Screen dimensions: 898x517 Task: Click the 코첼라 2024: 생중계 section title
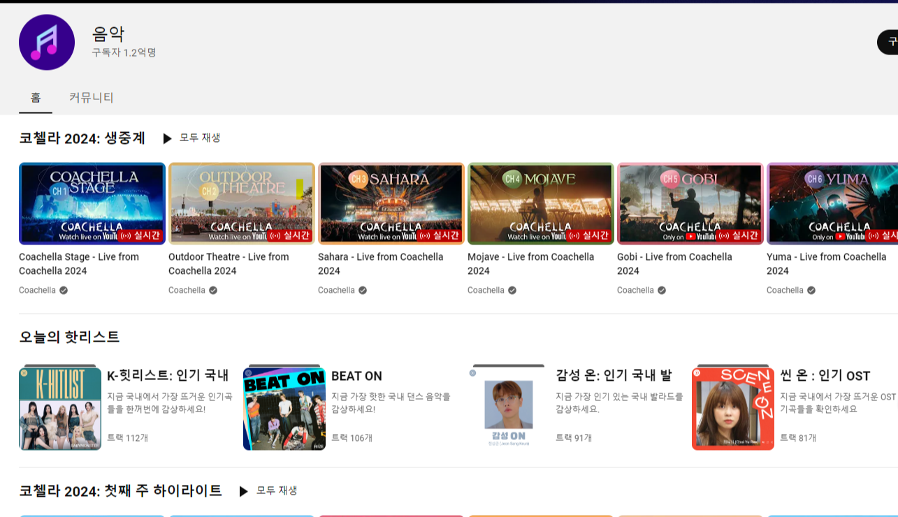82,138
